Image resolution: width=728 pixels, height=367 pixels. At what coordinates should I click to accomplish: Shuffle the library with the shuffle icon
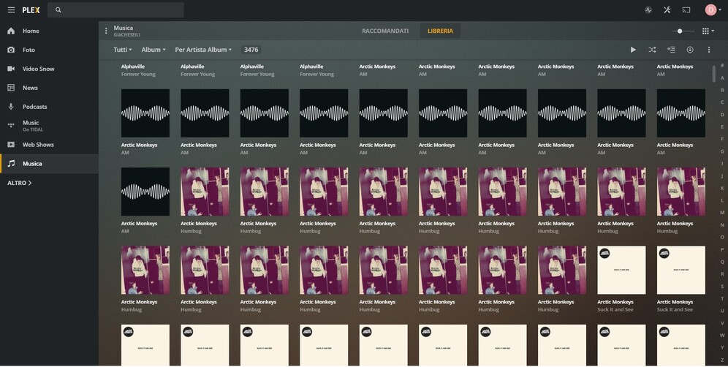point(652,50)
